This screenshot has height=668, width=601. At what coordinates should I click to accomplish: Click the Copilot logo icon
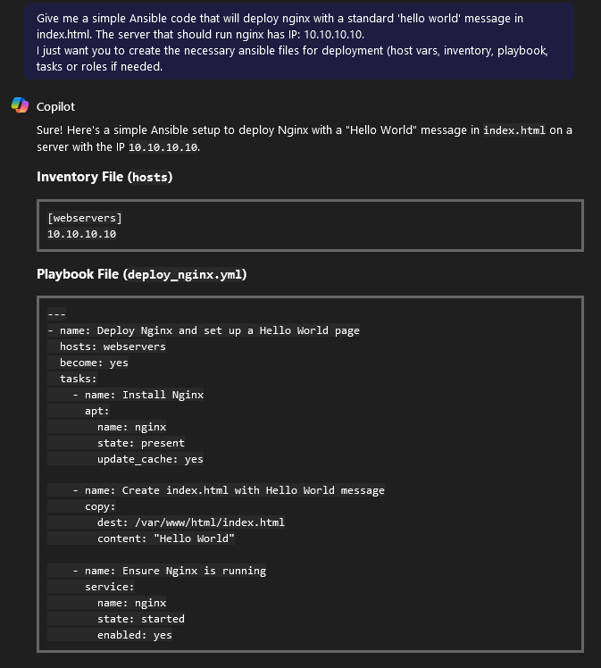point(20,106)
